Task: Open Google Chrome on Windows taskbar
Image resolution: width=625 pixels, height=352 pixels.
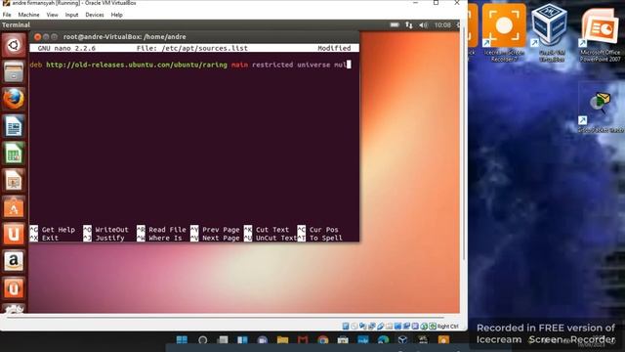Action: (323, 340)
